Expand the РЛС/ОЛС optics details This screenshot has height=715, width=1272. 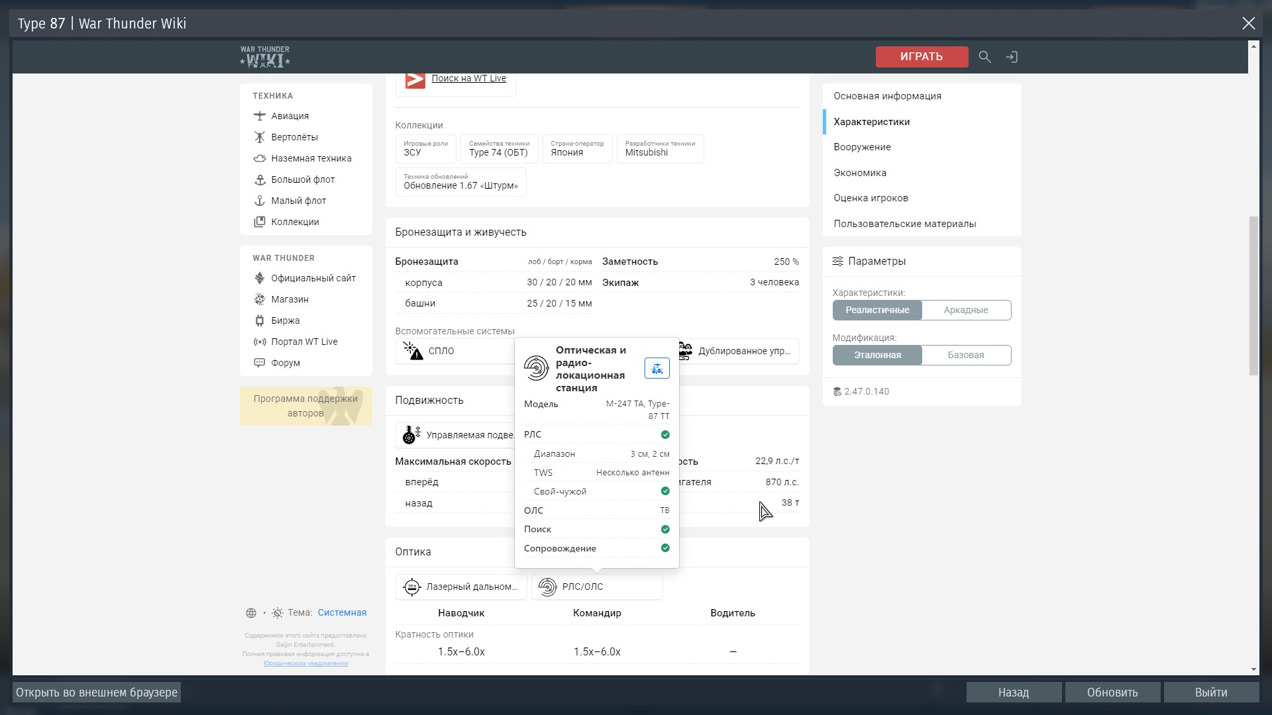coord(596,587)
